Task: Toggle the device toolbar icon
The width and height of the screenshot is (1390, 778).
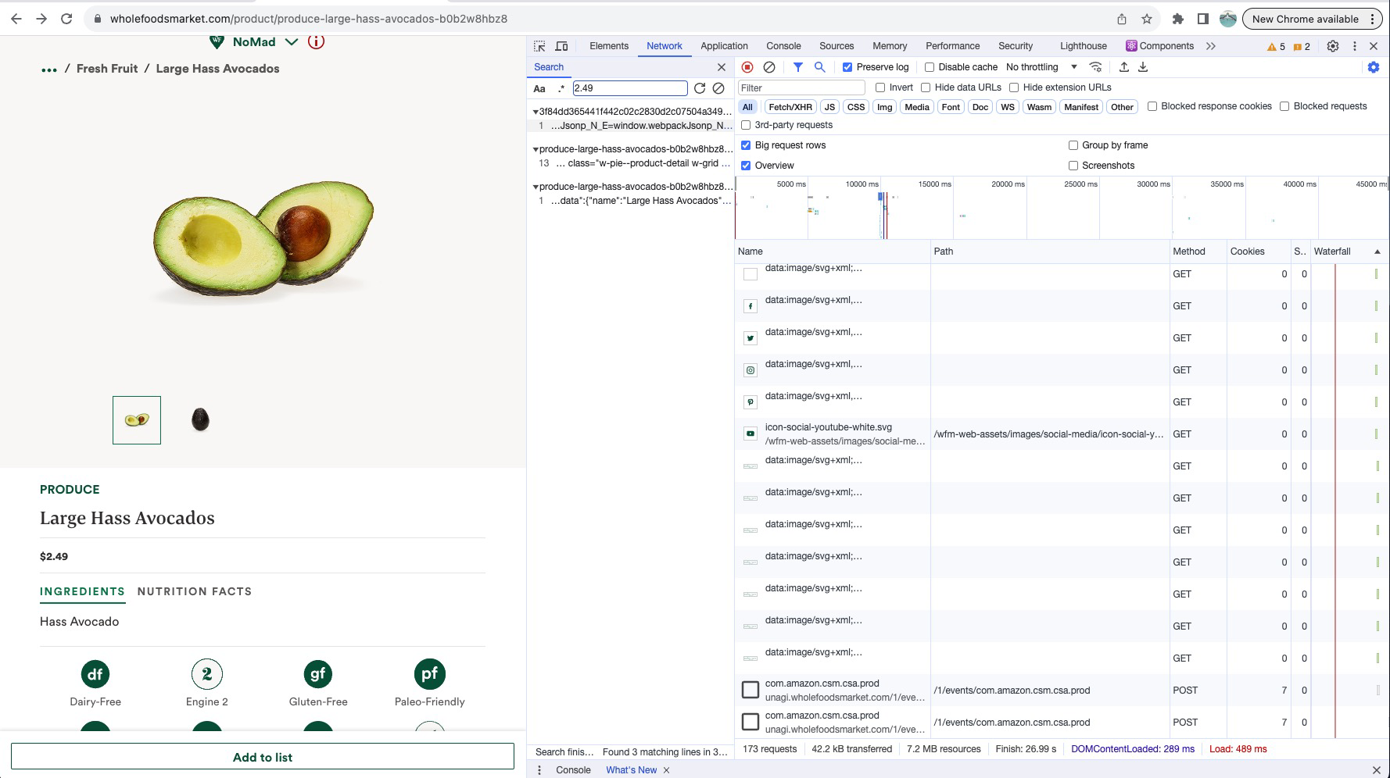Action: (561, 46)
